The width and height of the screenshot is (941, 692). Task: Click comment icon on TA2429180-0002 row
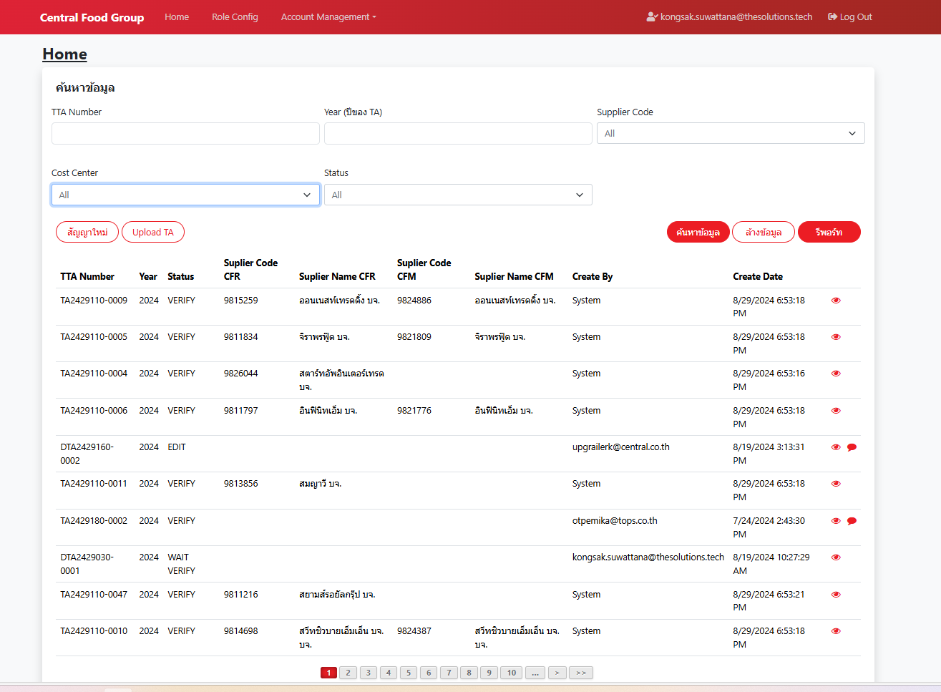(852, 521)
